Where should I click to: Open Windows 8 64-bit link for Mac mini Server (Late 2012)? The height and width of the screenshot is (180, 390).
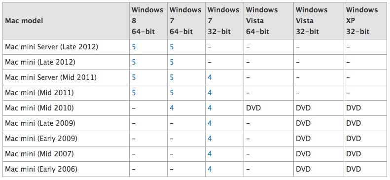(x=134, y=47)
